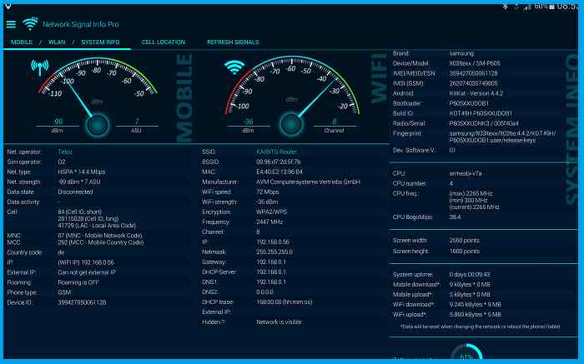Select Can not get external IP text
The image size is (584, 364).
87,272
